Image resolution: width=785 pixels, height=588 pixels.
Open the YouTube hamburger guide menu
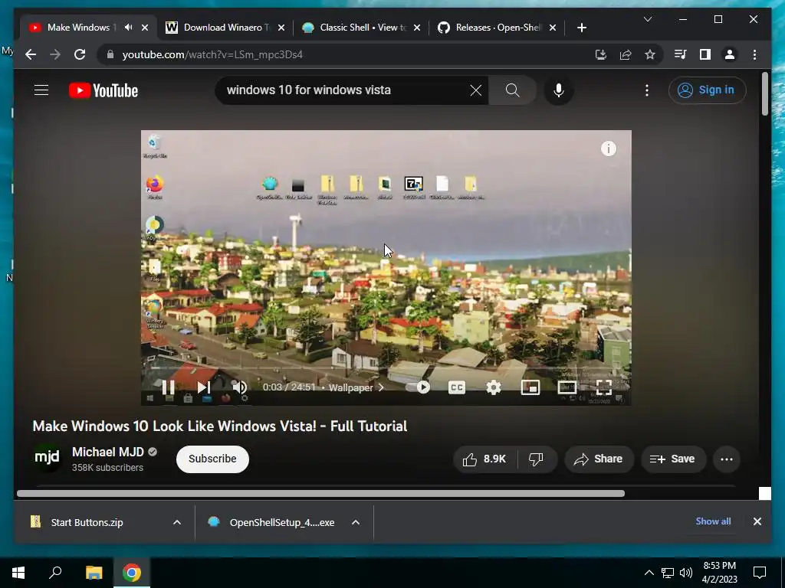click(41, 90)
